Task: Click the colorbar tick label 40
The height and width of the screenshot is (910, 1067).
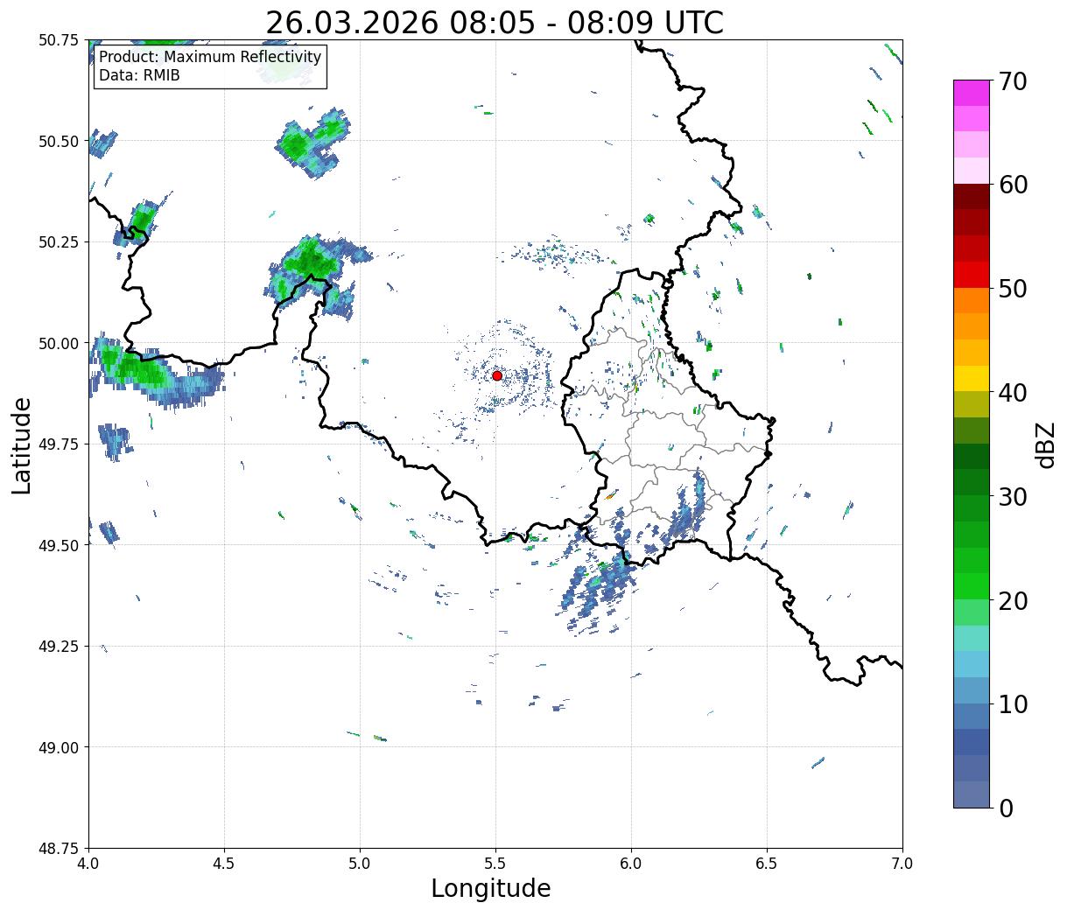Action: pyautogui.click(x=1013, y=393)
